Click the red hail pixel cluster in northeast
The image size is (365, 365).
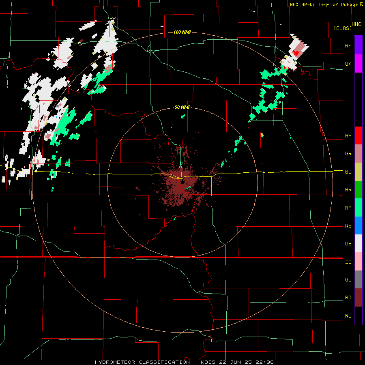click(296, 53)
